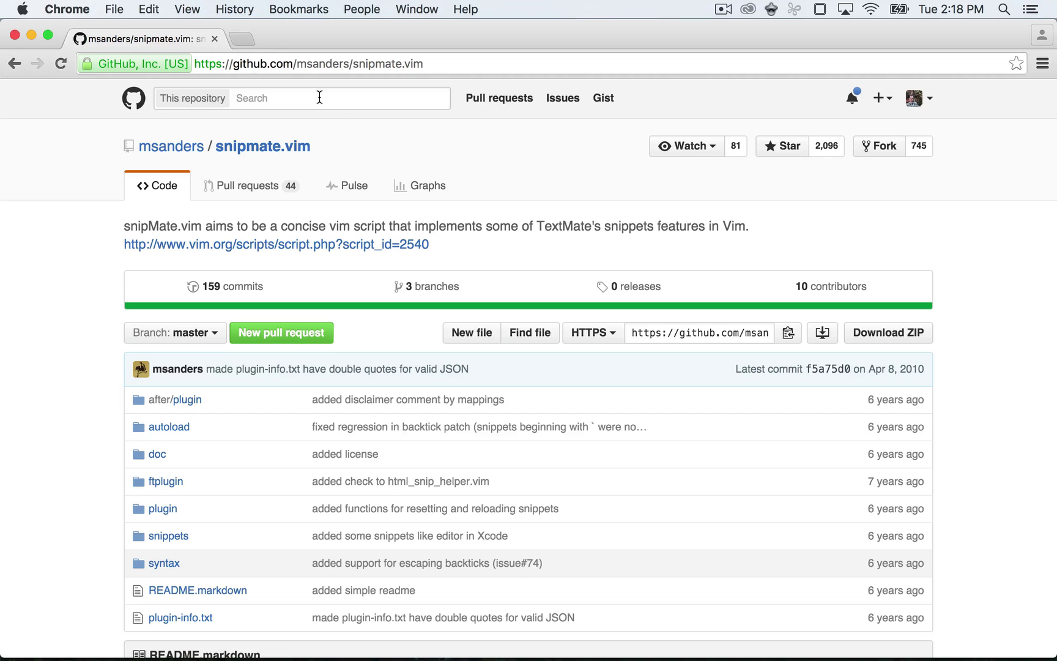Open the HTTPS protocol dropdown
This screenshot has height=661, width=1057.
tap(593, 333)
